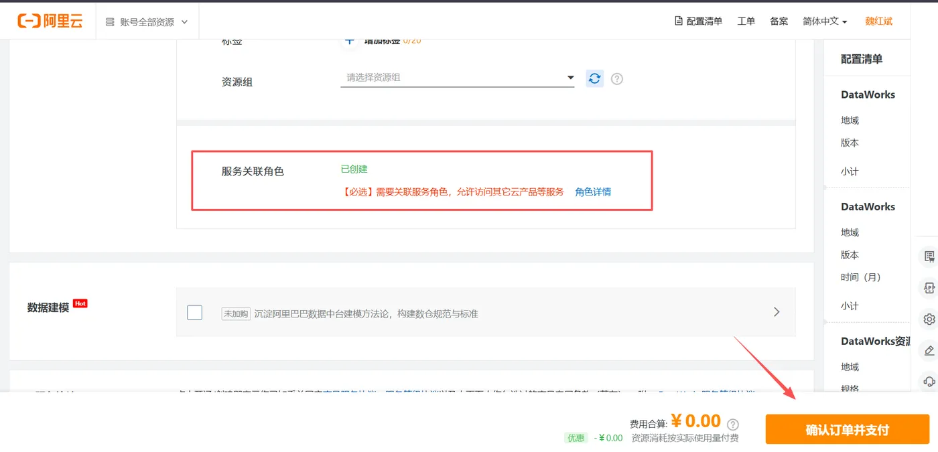938x452 pixels.
Task: Click the 确认订单并支付 button
Action: coord(848,429)
